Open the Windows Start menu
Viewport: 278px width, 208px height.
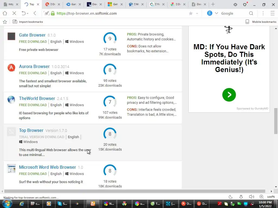click(x=7, y=204)
